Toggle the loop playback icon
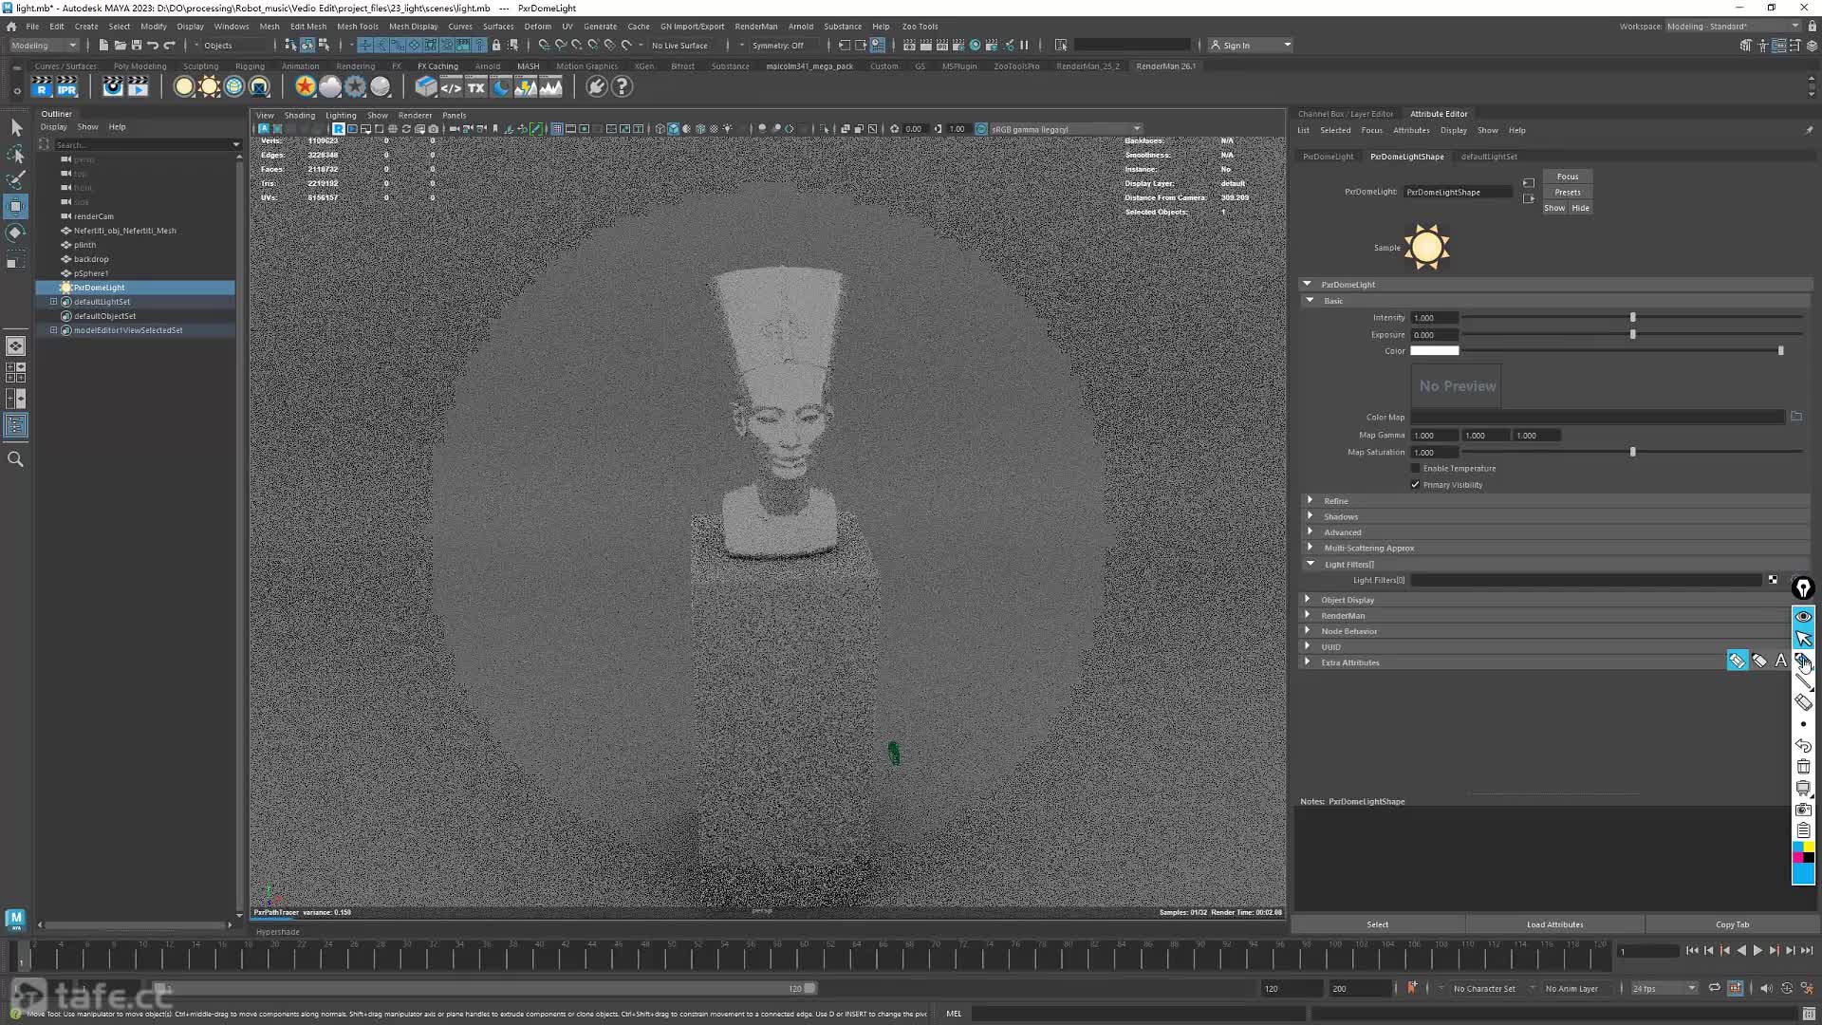Screen dimensions: 1822x1025 click(x=1715, y=988)
